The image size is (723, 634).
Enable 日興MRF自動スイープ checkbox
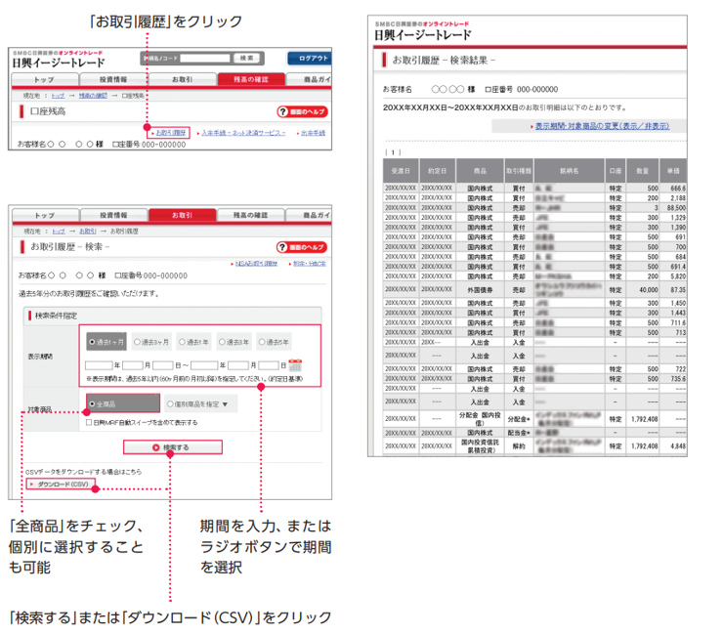tap(90, 422)
